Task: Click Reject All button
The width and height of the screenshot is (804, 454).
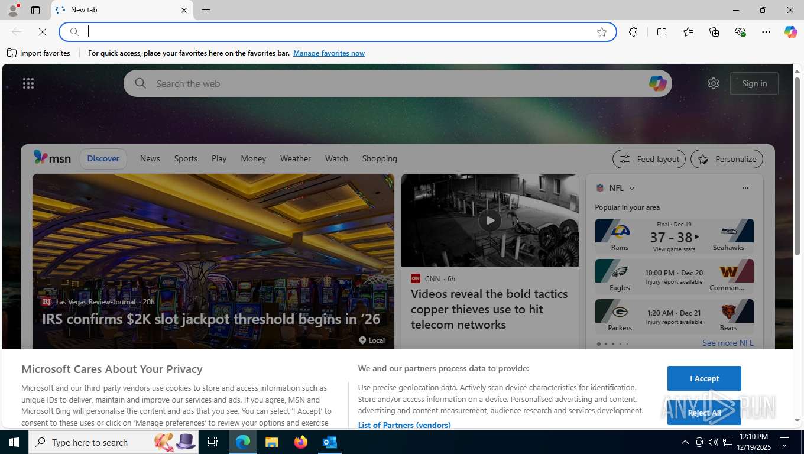Action: click(x=704, y=413)
